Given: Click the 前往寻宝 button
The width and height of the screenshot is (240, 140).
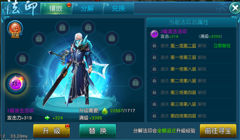Looking at the screenshot, I should 218,131.
